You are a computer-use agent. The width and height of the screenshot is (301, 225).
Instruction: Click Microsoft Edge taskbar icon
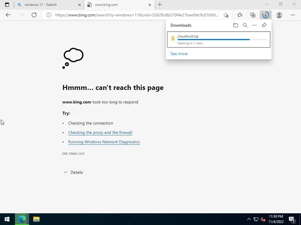(22, 219)
